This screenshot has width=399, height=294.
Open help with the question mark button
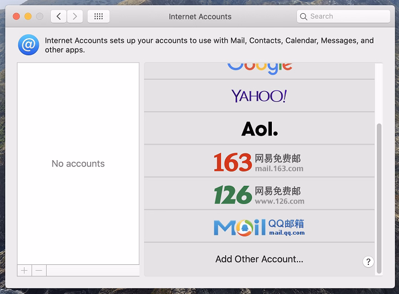(368, 262)
